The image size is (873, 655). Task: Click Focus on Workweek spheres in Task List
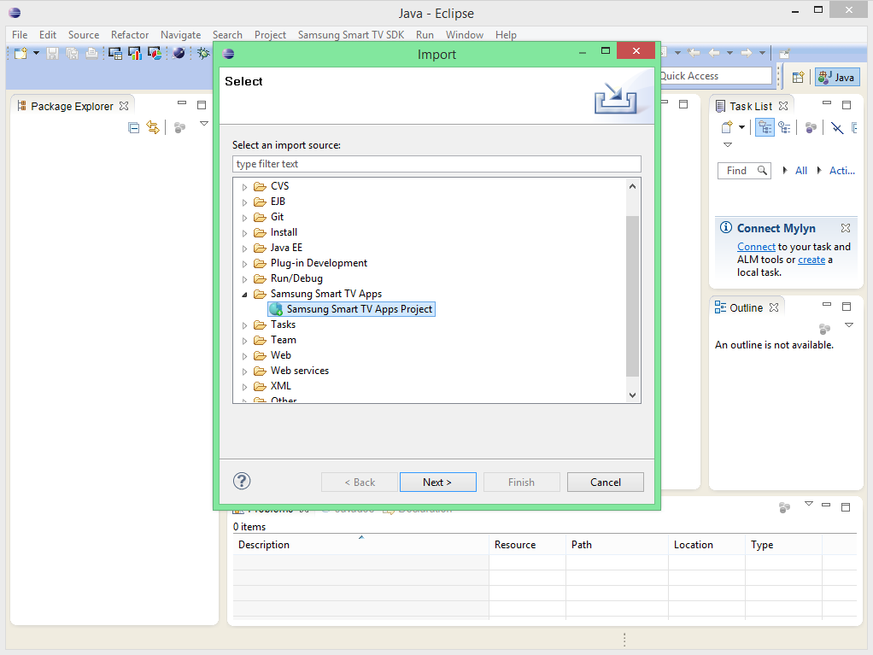pyautogui.click(x=811, y=128)
